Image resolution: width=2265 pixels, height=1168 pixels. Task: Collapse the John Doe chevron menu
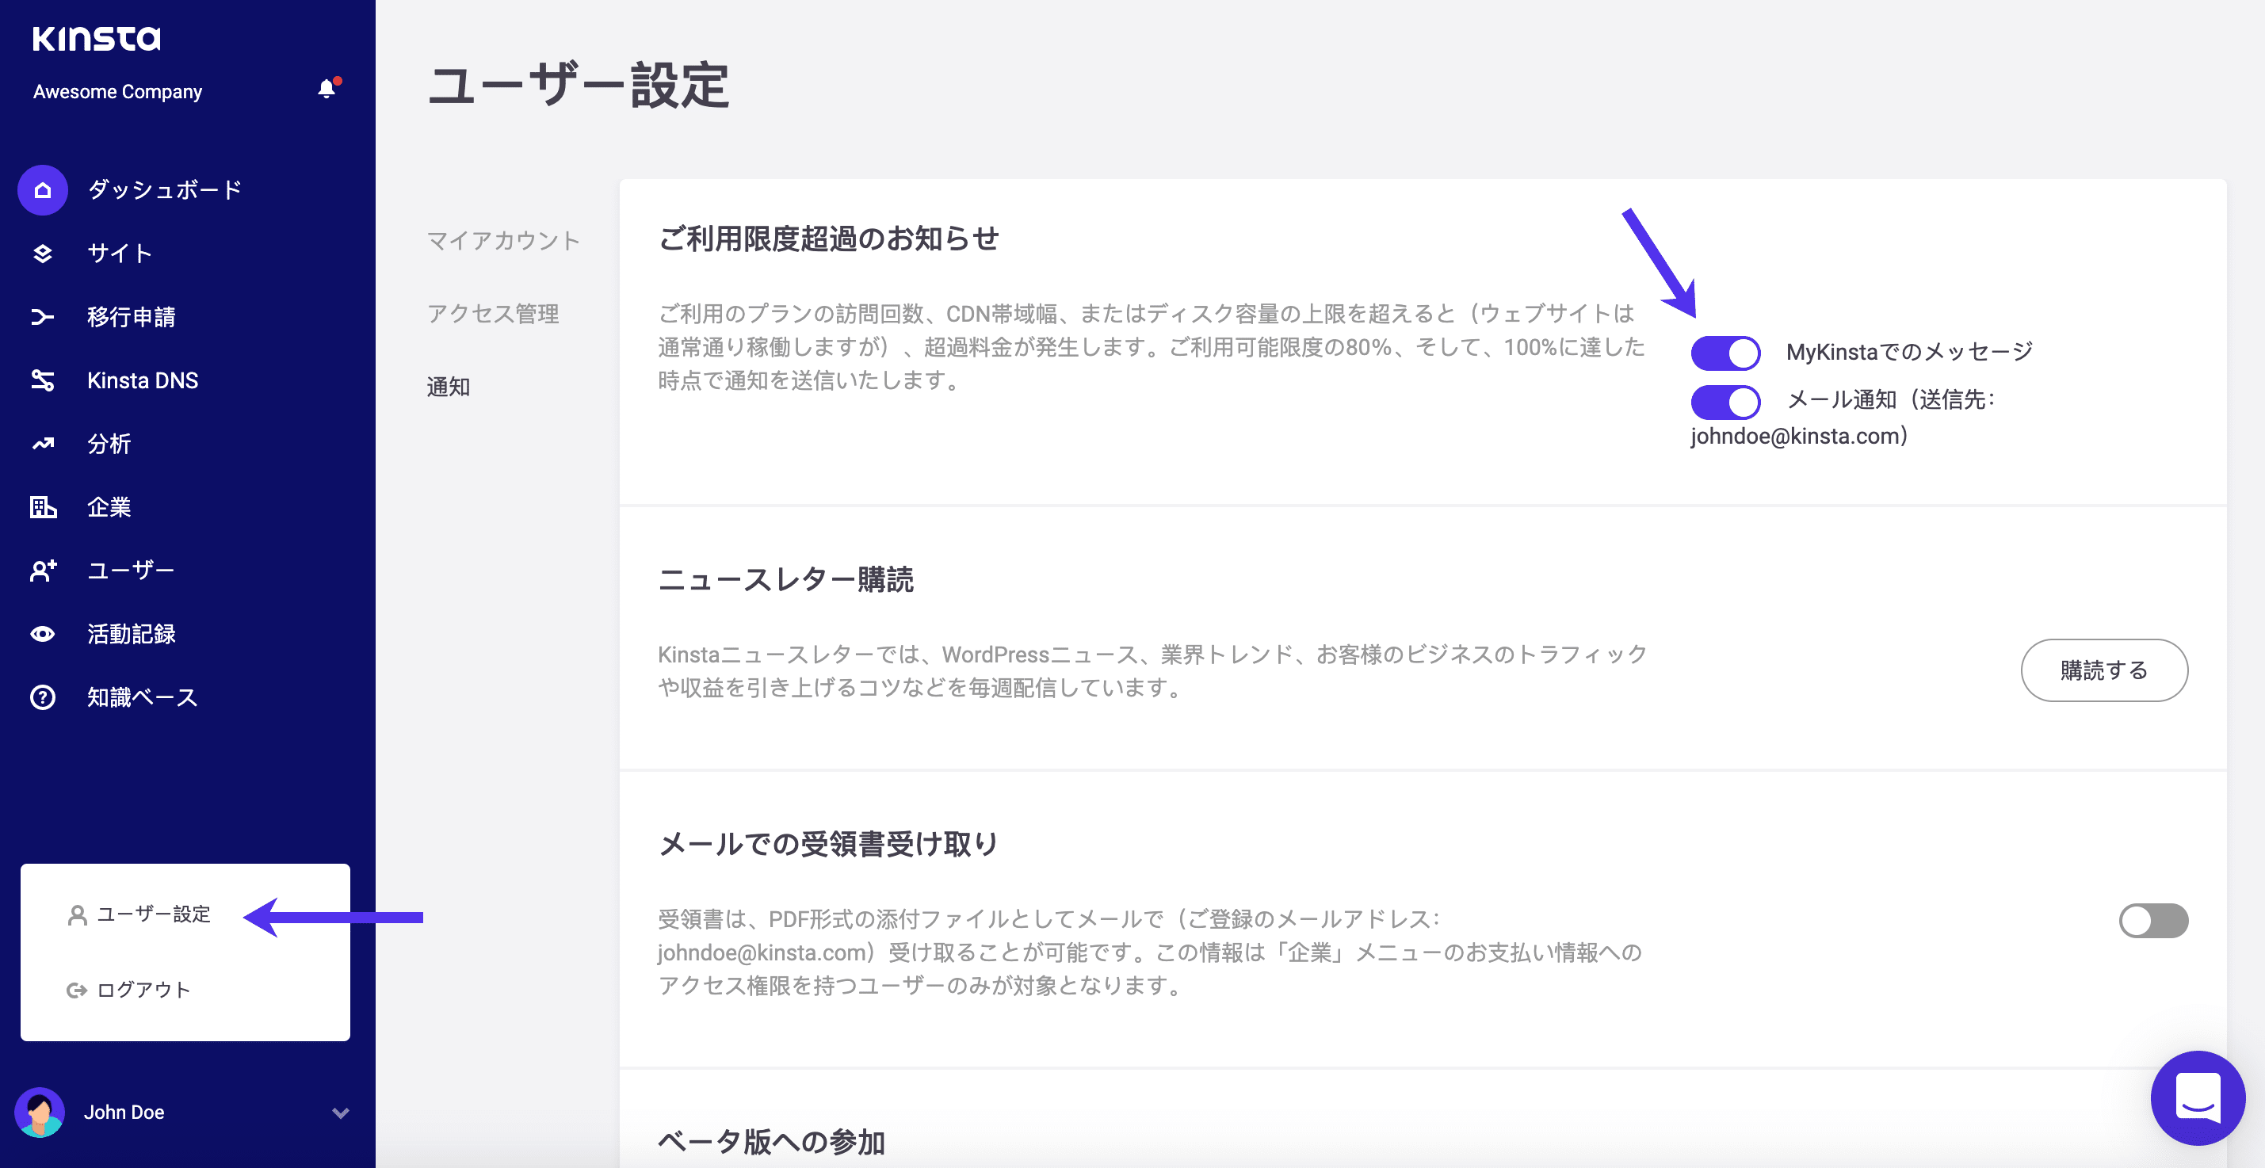pos(340,1113)
